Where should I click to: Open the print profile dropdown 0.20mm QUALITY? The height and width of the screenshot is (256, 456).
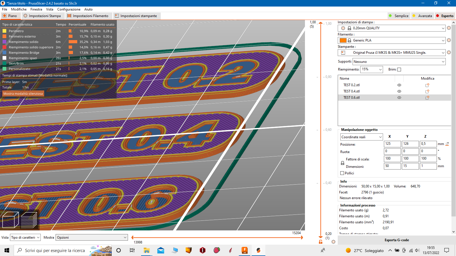392,28
